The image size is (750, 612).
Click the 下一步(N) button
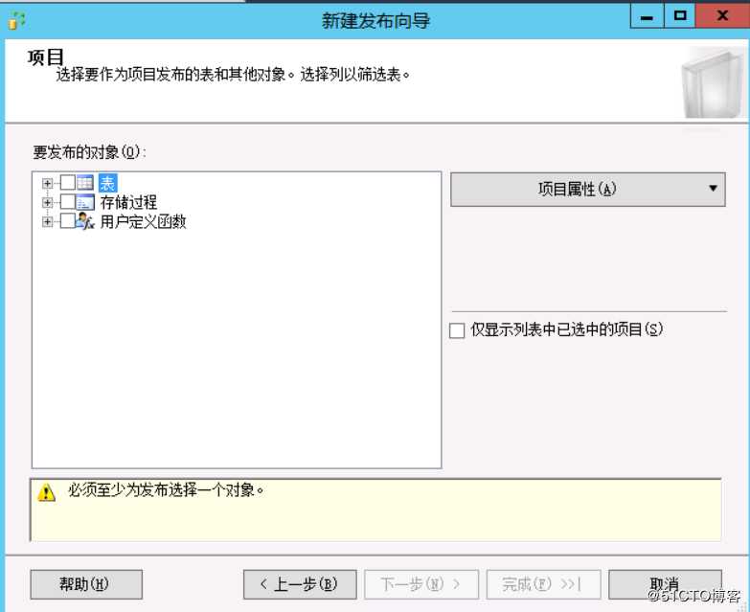coord(421,584)
